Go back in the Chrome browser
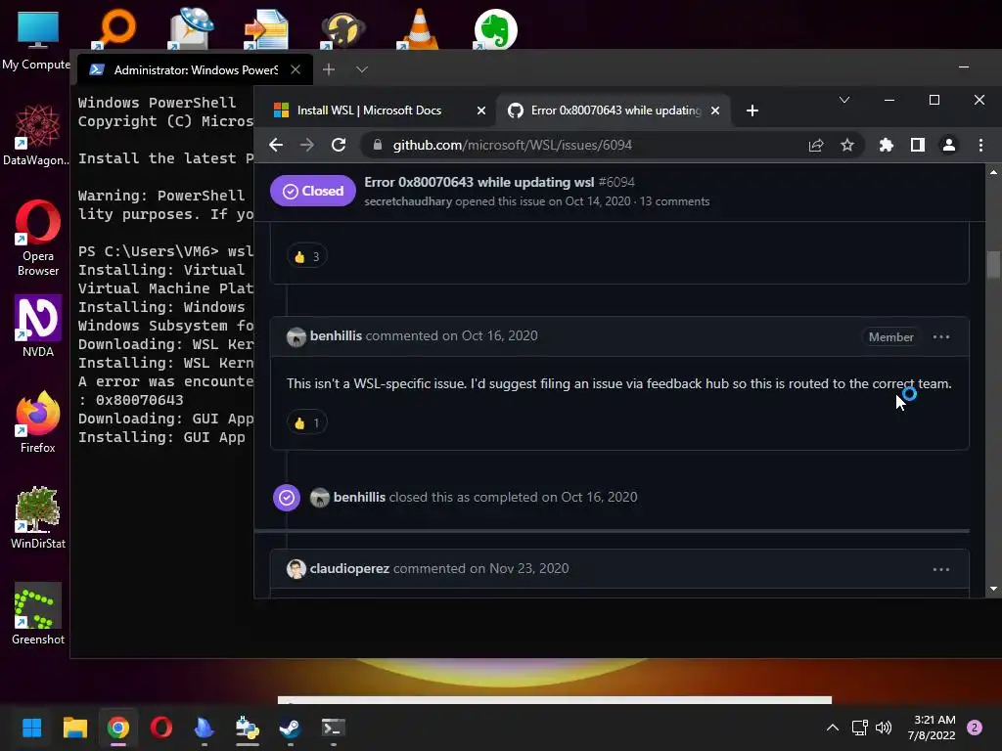Viewport: 1002px width, 751px height. (275, 145)
